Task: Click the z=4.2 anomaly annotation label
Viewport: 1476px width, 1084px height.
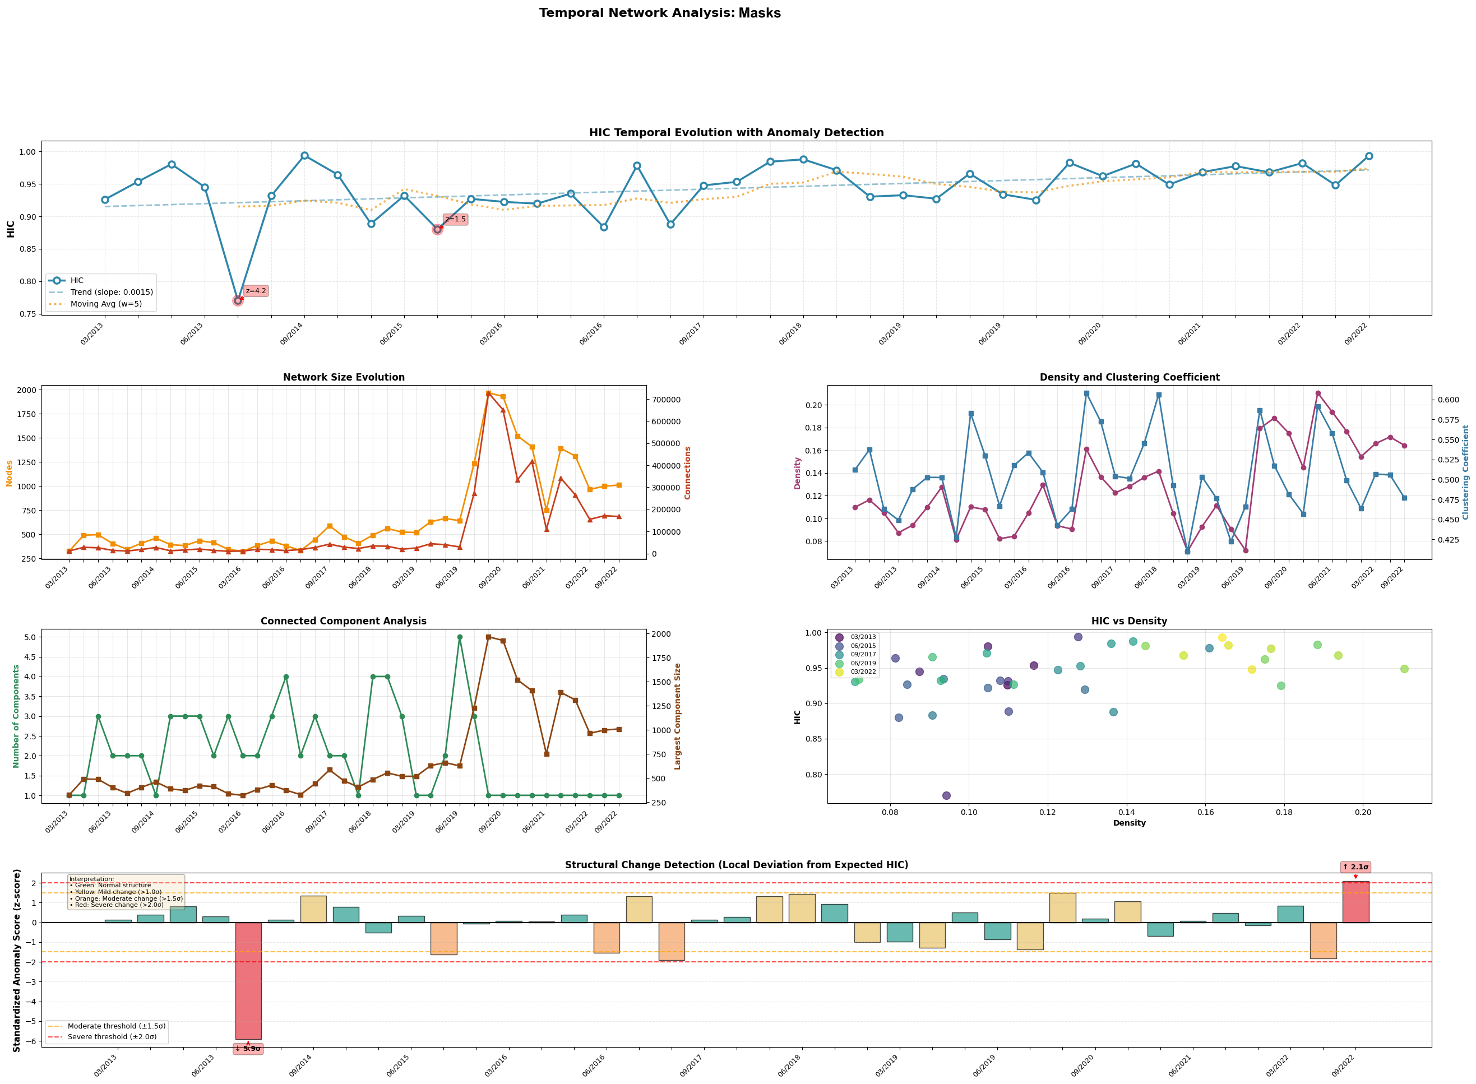Action: coord(256,291)
